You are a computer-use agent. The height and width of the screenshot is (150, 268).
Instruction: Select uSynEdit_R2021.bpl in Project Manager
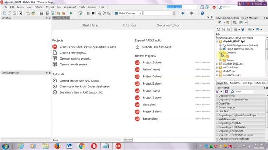[x=234, y=42]
